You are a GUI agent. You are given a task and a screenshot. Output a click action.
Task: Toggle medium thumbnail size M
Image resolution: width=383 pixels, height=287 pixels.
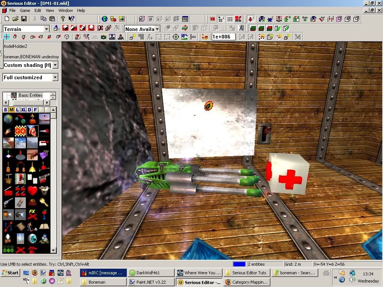pyautogui.click(x=11, y=109)
